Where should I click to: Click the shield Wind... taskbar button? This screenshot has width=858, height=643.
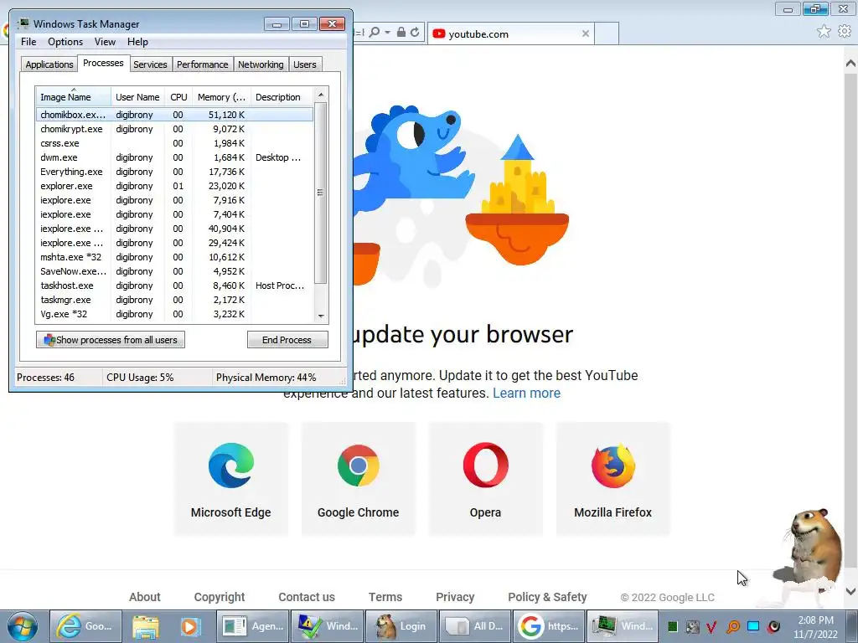[328, 626]
